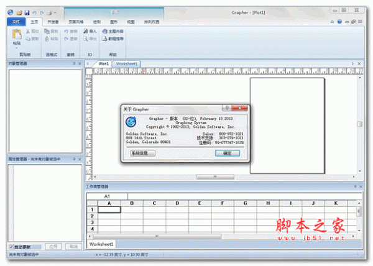Viewport: 373px width, 266px height.
Task: Toggle the 自动更新 auto update checkbox
Action: [11, 247]
